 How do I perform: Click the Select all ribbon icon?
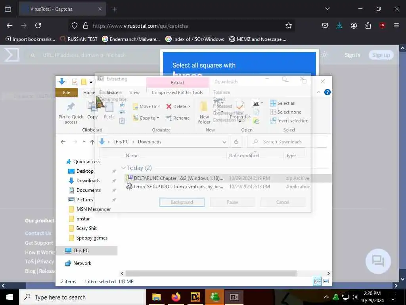click(273, 103)
